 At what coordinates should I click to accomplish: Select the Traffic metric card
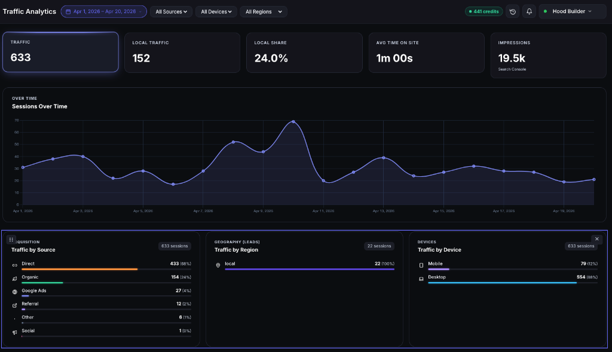click(x=60, y=52)
